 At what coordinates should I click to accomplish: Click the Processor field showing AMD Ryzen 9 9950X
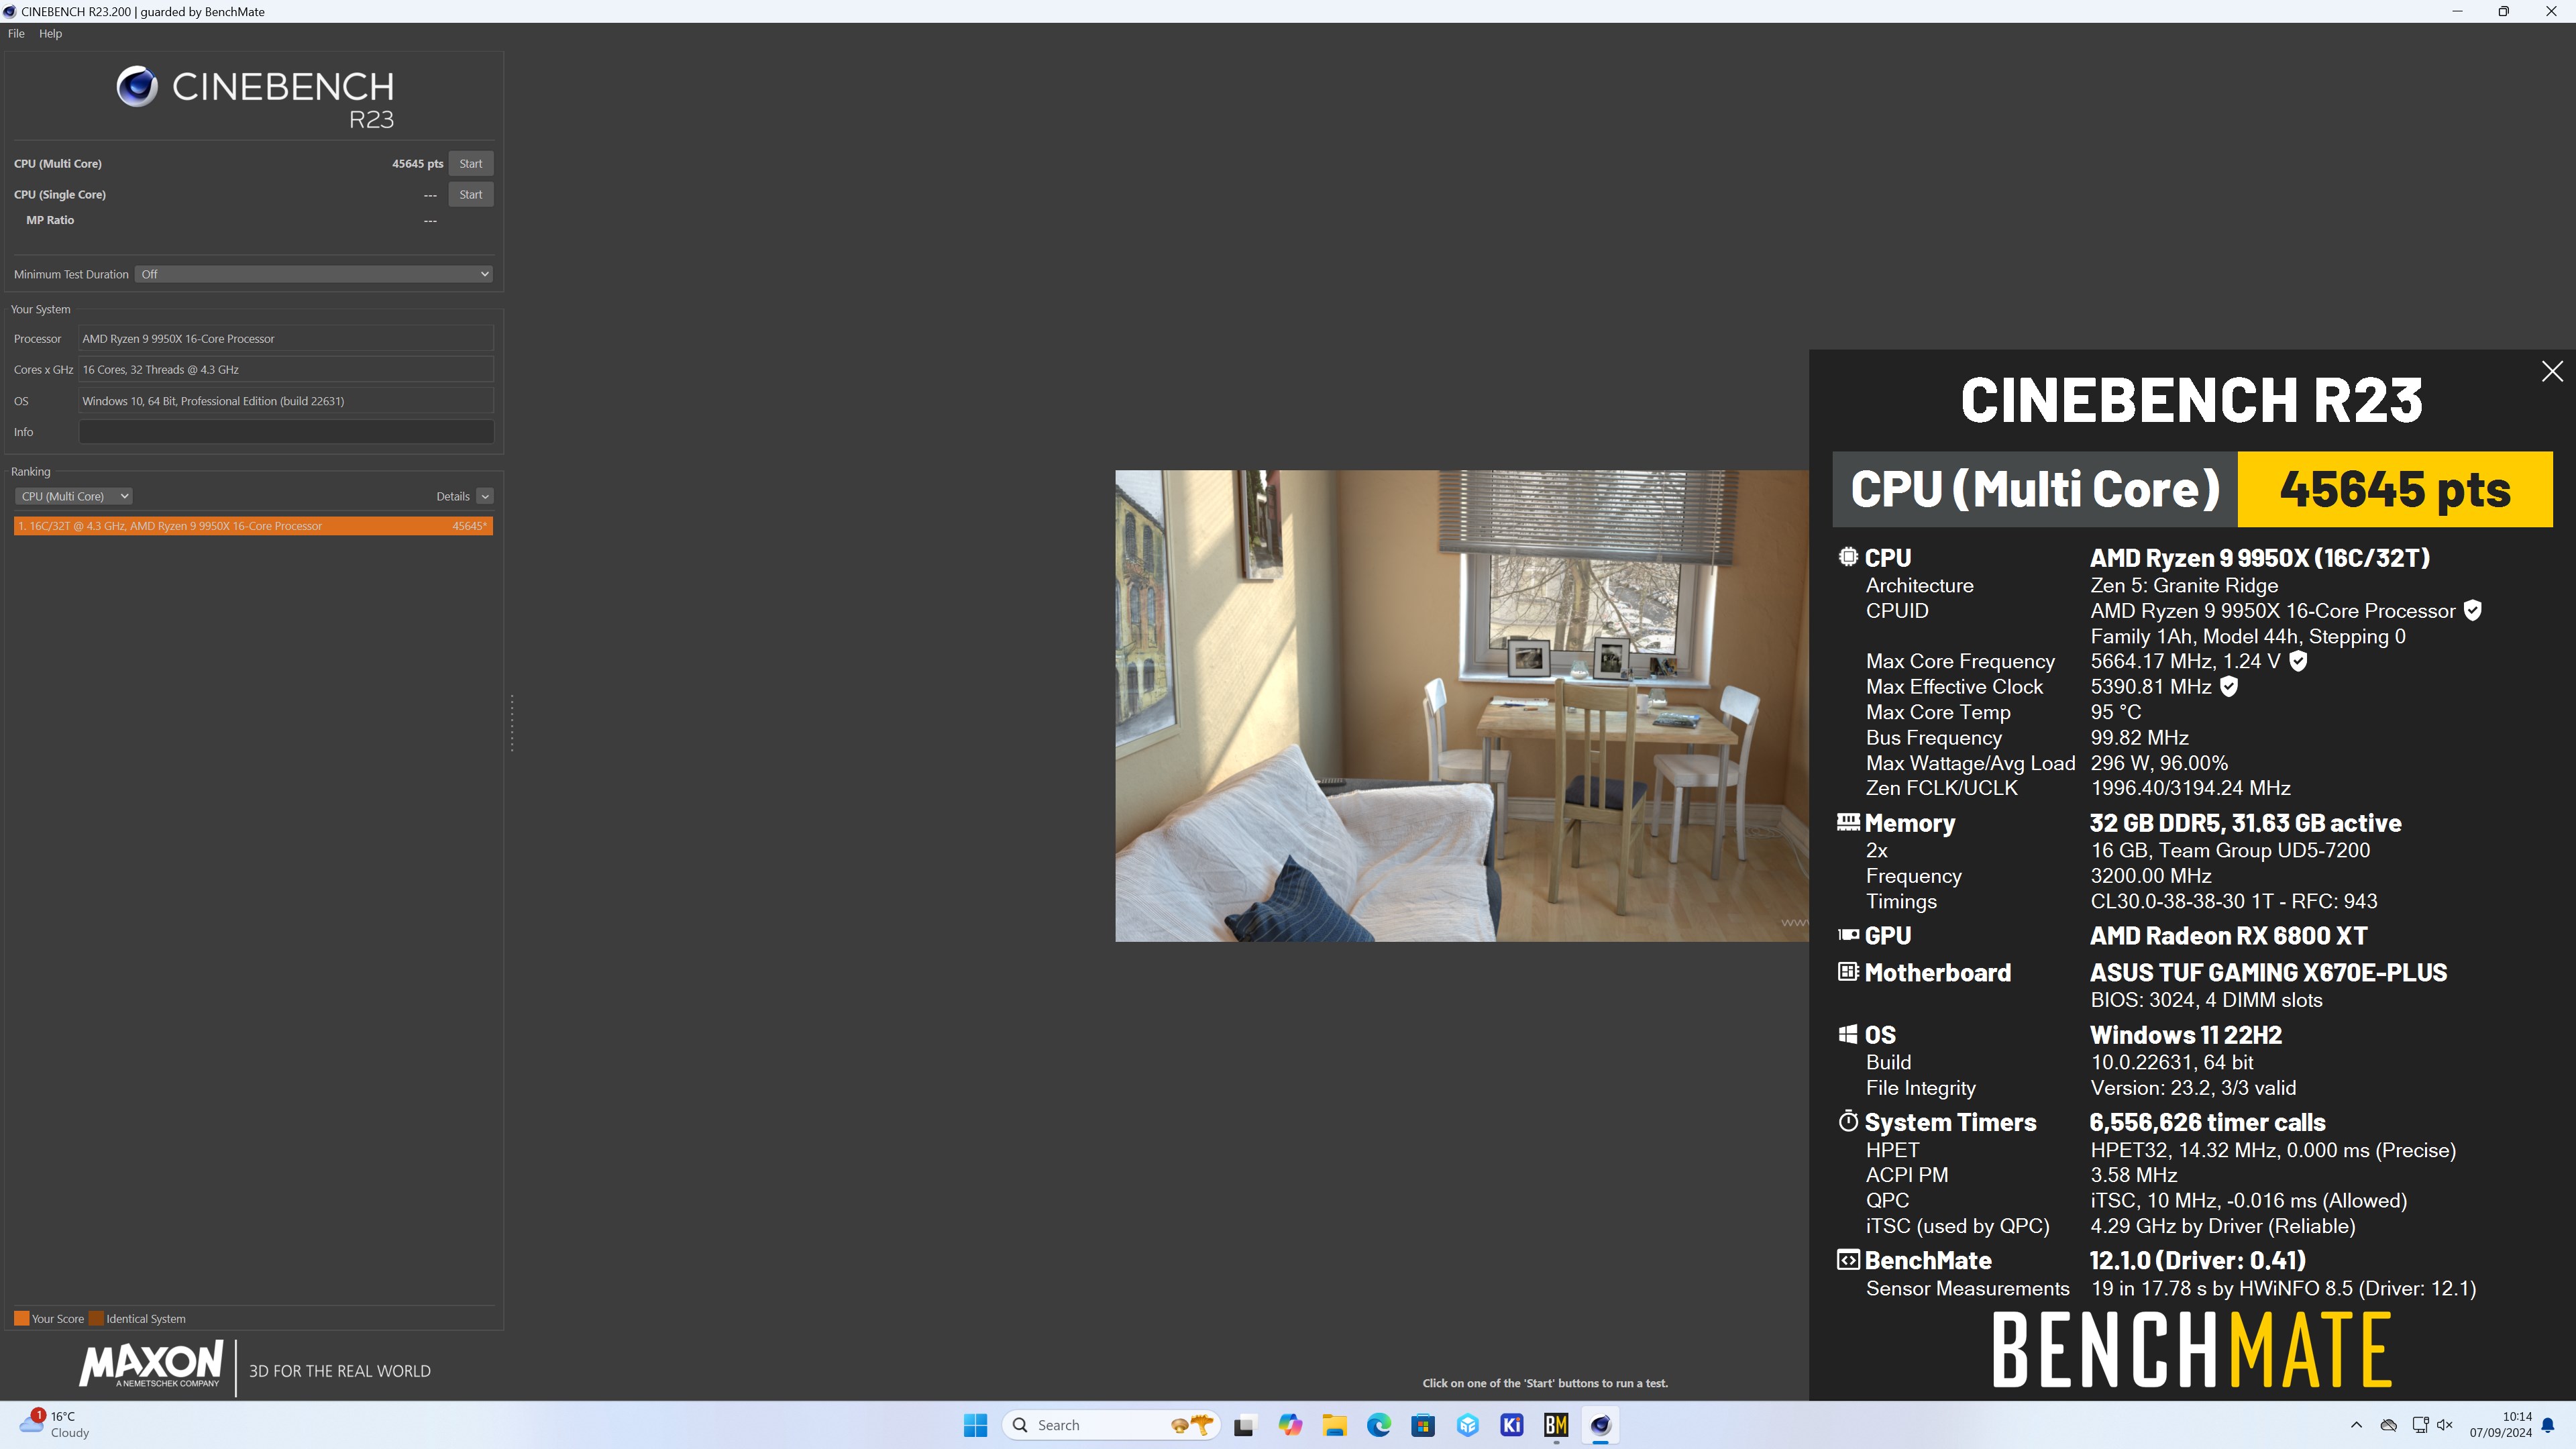(286, 339)
